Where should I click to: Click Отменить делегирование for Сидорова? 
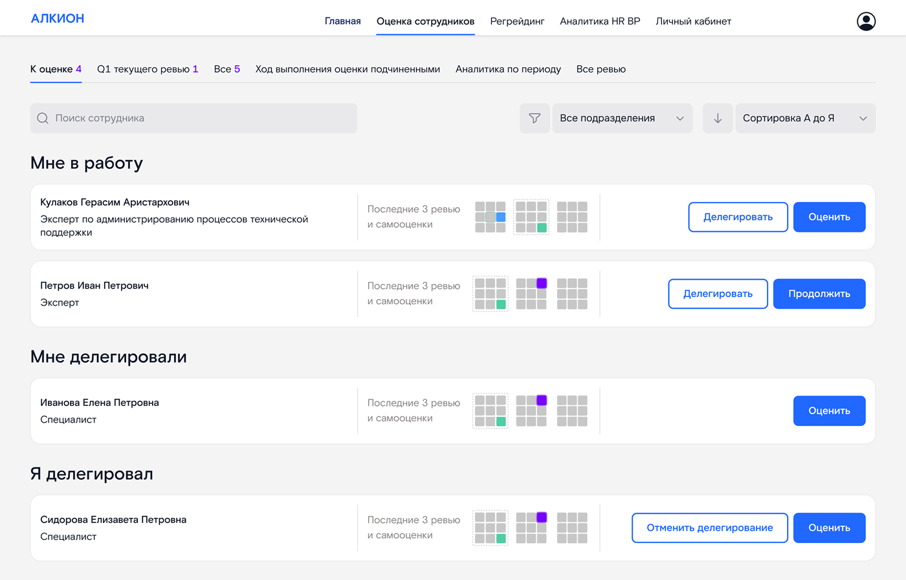click(x=709, y=528)
